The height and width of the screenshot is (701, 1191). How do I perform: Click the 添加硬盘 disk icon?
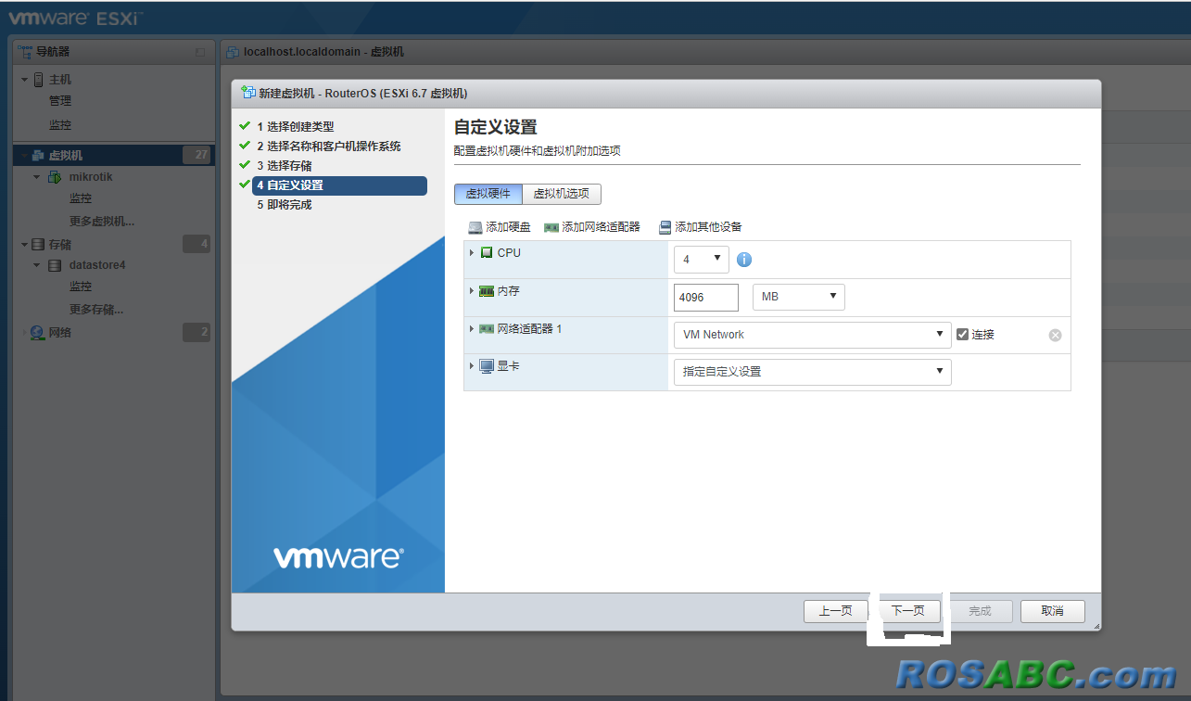point(475,227)
